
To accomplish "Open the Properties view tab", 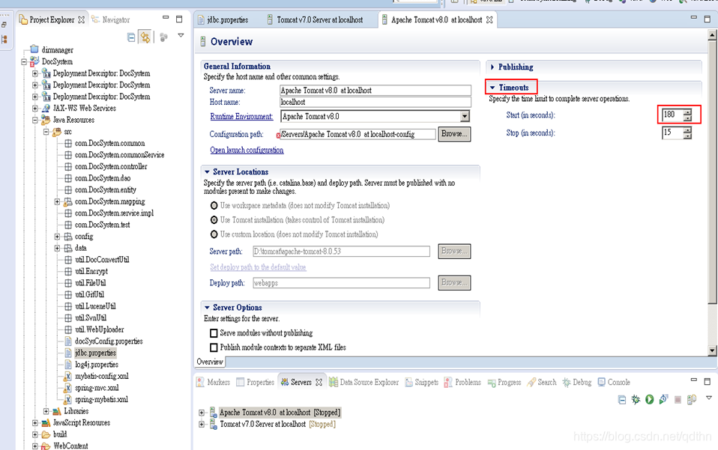I will (255, 382).
